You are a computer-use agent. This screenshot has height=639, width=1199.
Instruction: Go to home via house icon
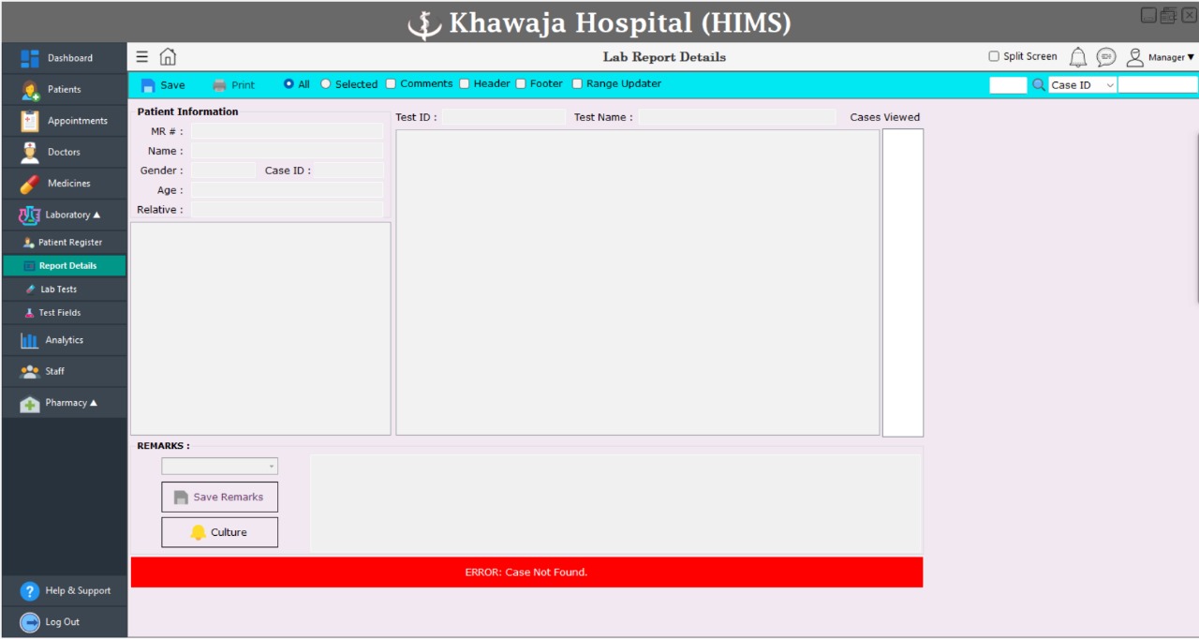(x=168, y=57)
